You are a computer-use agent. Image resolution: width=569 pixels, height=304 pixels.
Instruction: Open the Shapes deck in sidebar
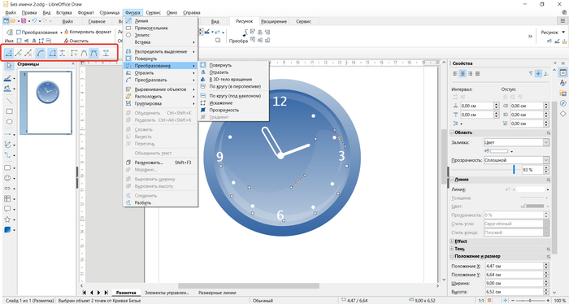(562, 114)
